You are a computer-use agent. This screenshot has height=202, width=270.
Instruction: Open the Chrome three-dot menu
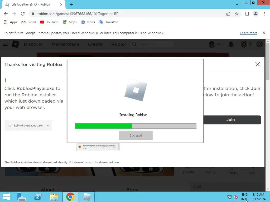tap(264, 14)
